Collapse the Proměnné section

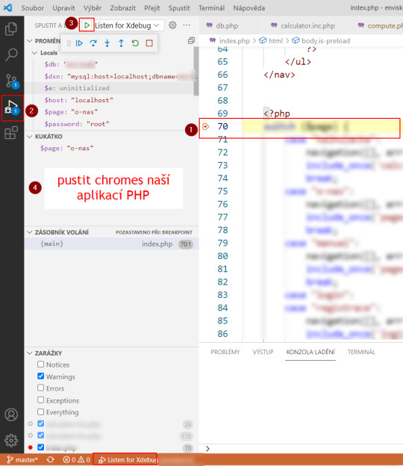click(29, 41)
